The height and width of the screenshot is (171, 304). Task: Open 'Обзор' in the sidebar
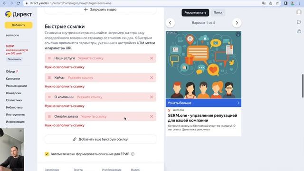pyautogui.click(x=10, y=71)
